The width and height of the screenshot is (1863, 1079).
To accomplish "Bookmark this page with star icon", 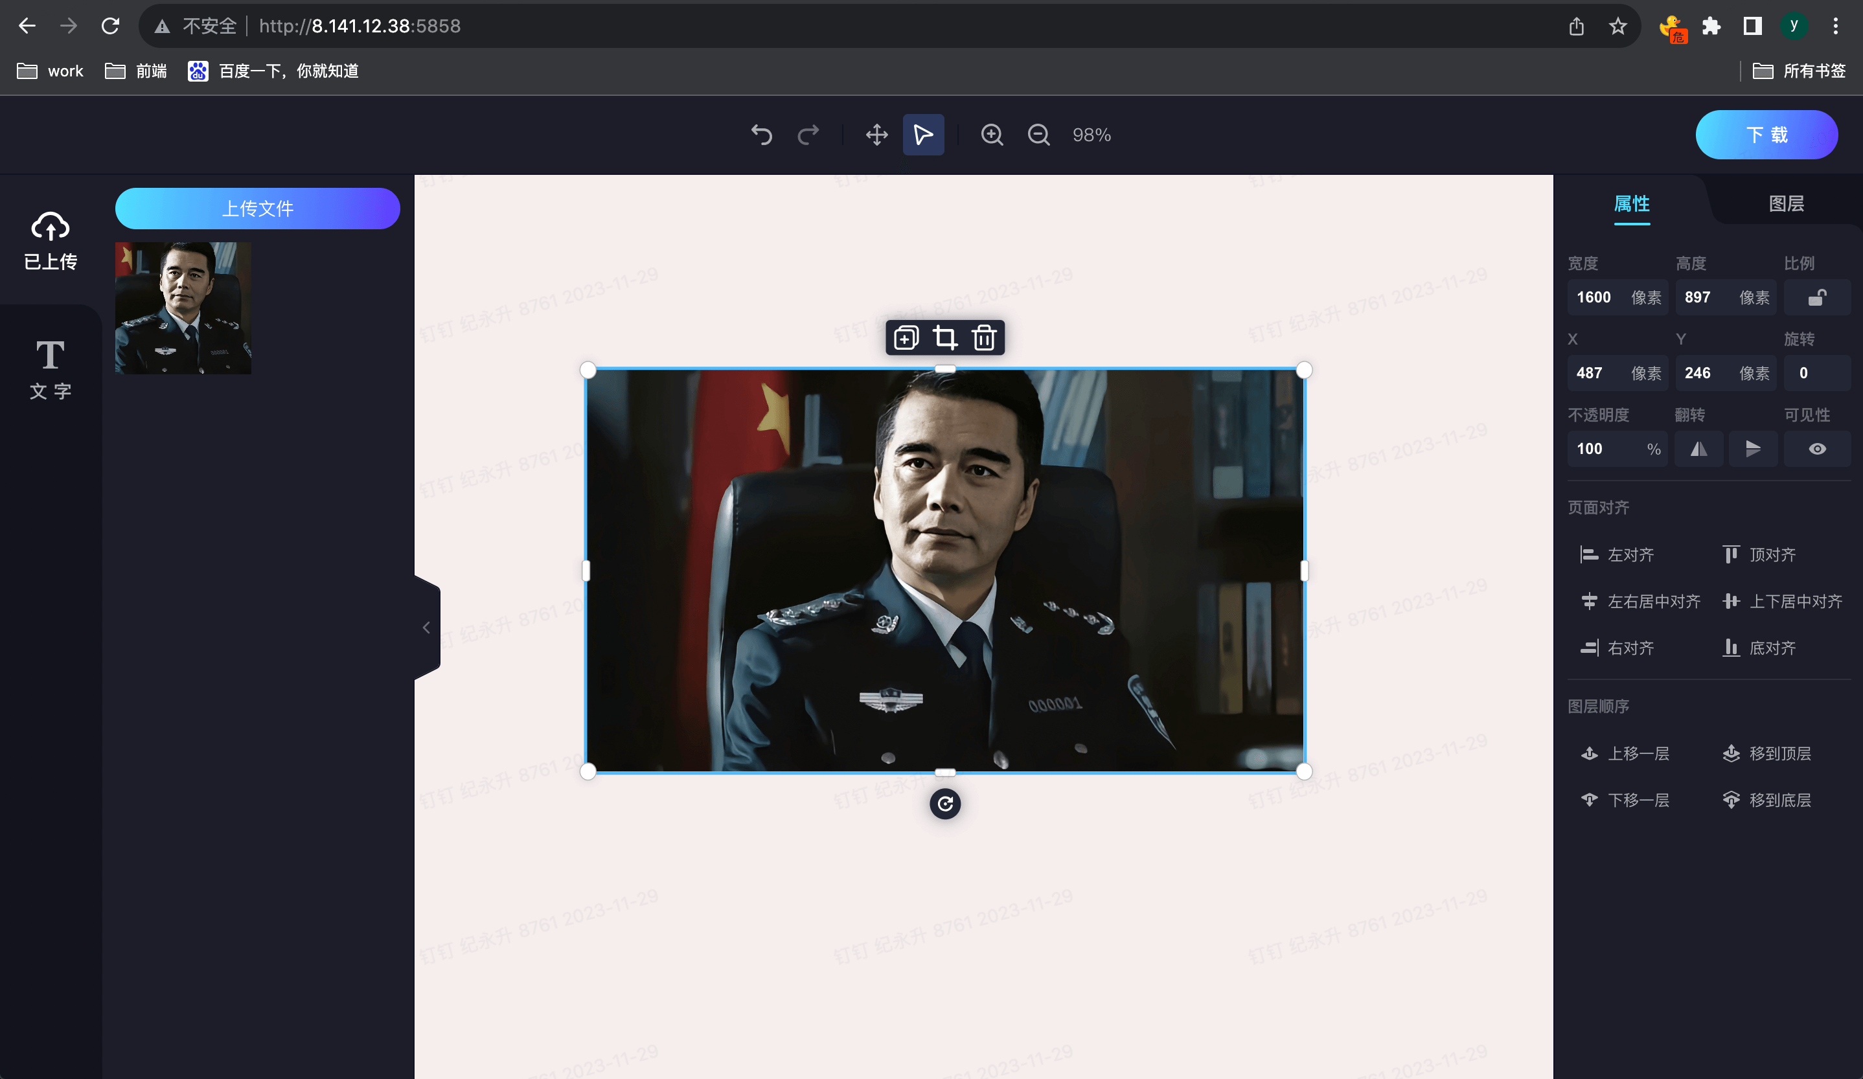I will click(x=1617, y=26).
